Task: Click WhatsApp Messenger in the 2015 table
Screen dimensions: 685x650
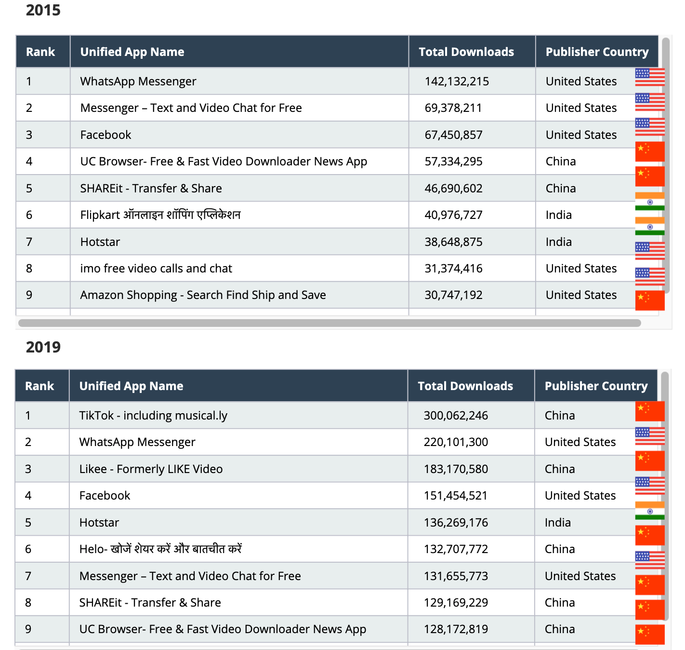Action: click(x=138, y=81)
